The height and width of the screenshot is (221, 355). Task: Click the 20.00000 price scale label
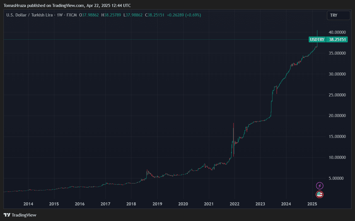point(338,116)
